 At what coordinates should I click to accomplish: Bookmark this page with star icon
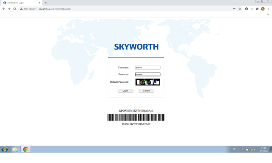coord(240,8)
